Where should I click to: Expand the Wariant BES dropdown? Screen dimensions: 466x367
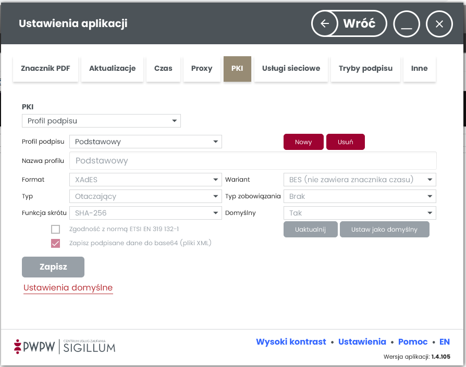[x=359, y=180]
